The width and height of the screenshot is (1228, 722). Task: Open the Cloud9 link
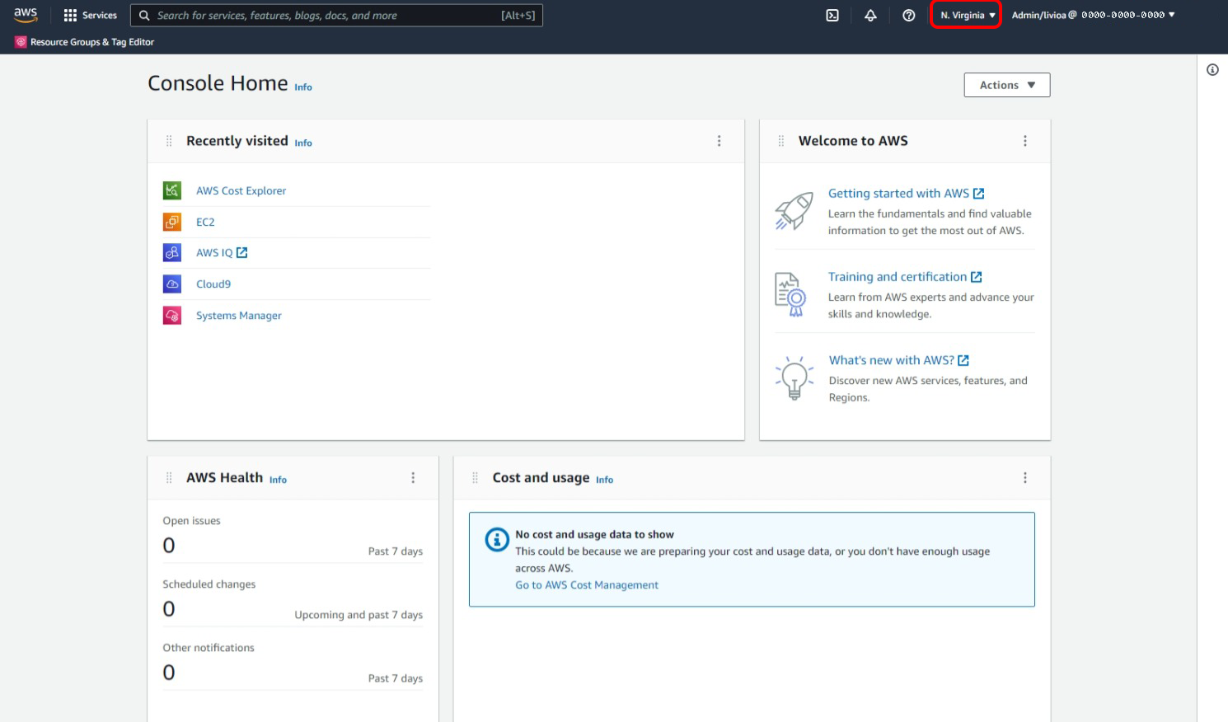(213, 284)
